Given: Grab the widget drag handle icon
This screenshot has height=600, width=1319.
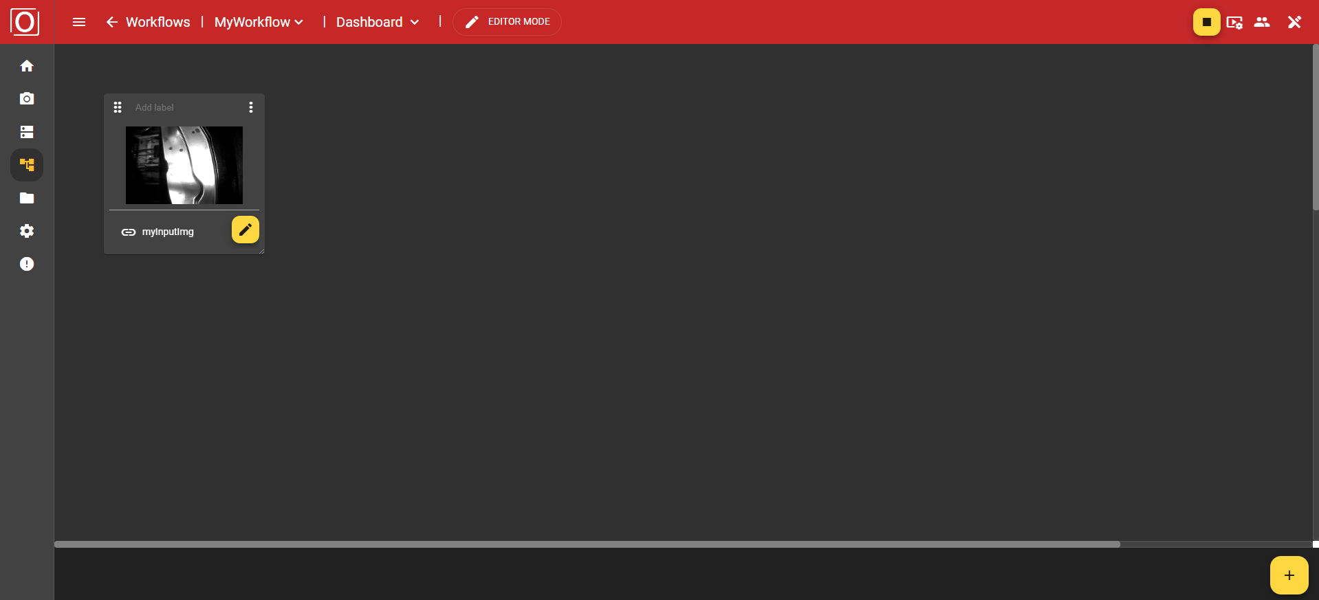Looking at the screenshot, I should pyautogui.click(x=118, y=107).
